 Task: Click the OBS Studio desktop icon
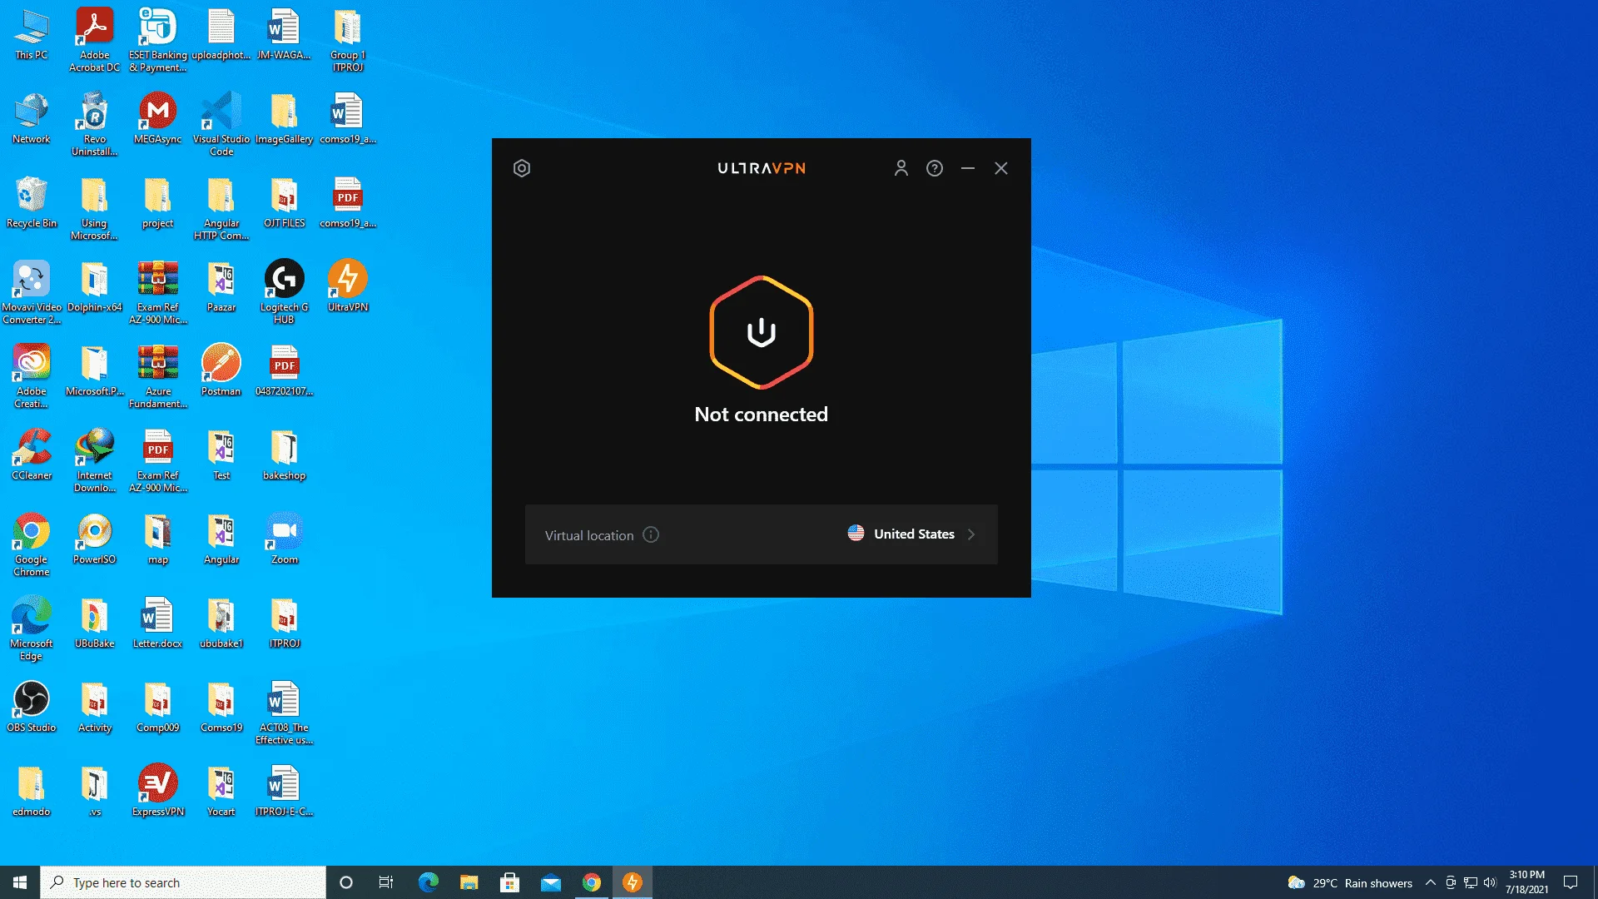(x=32, y=707)
